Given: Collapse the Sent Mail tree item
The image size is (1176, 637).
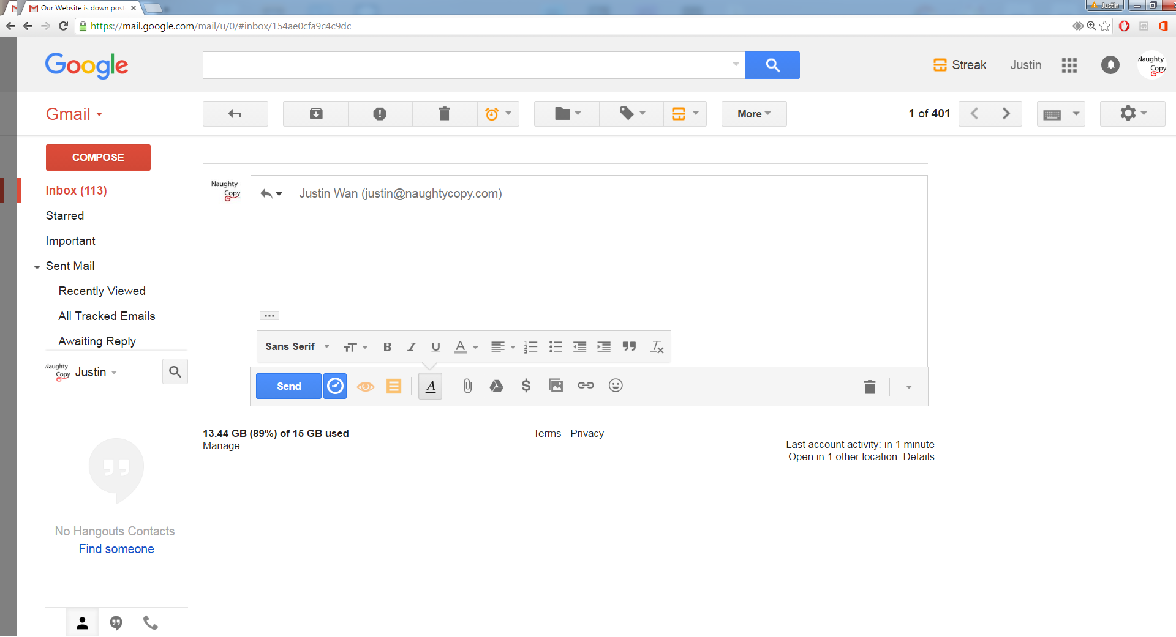Looking at the screenshot, I should [37, 267].
